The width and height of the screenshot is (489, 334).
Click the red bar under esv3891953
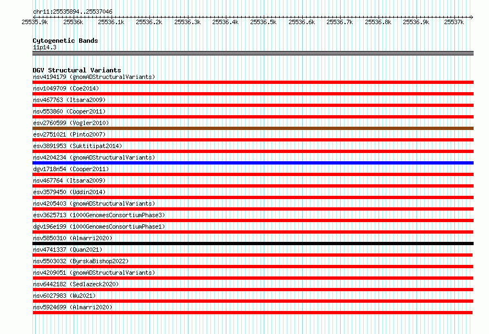pos(253,151)
